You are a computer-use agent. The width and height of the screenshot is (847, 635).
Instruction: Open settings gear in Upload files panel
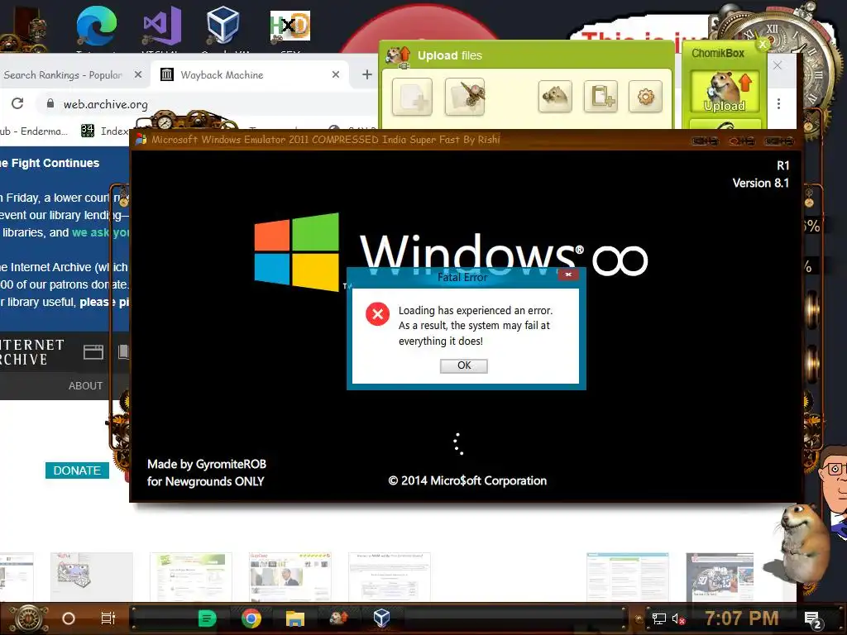tap(645, 98)
